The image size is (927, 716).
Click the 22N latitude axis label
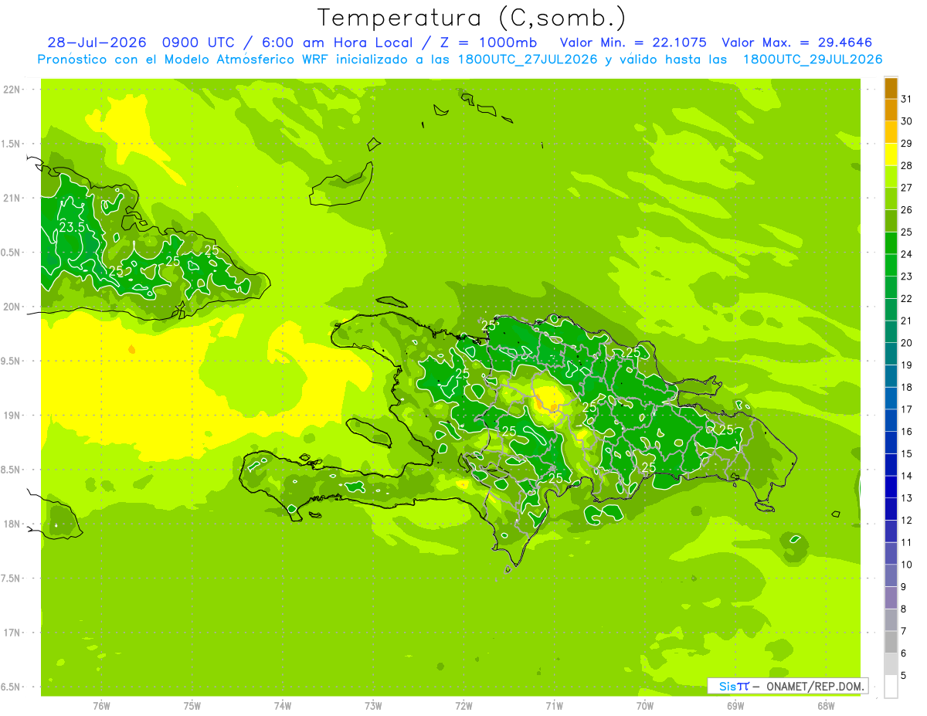pyautogui.click(x=12, y=90)
